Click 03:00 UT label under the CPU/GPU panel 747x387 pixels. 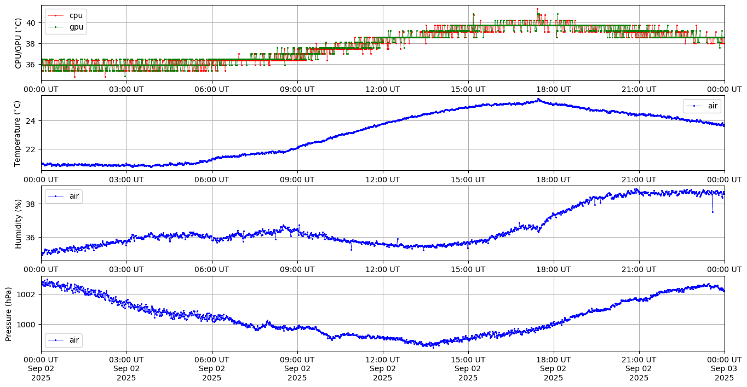pos(127,89)
